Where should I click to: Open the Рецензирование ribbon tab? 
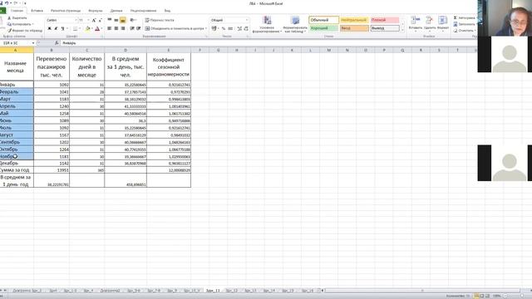coord(143,11)
